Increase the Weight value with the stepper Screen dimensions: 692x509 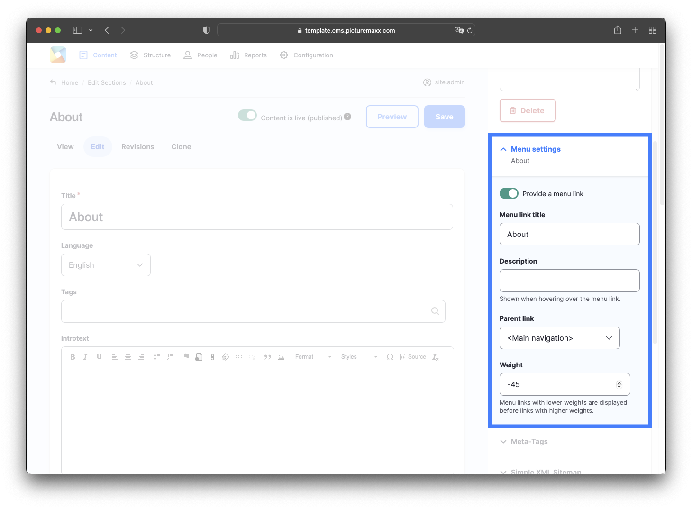[x=619, y=382]
